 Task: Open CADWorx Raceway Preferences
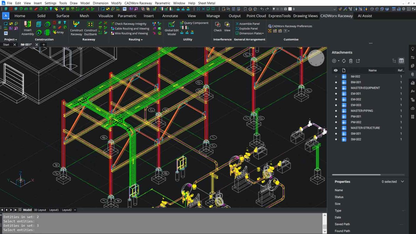coord(292,26)
